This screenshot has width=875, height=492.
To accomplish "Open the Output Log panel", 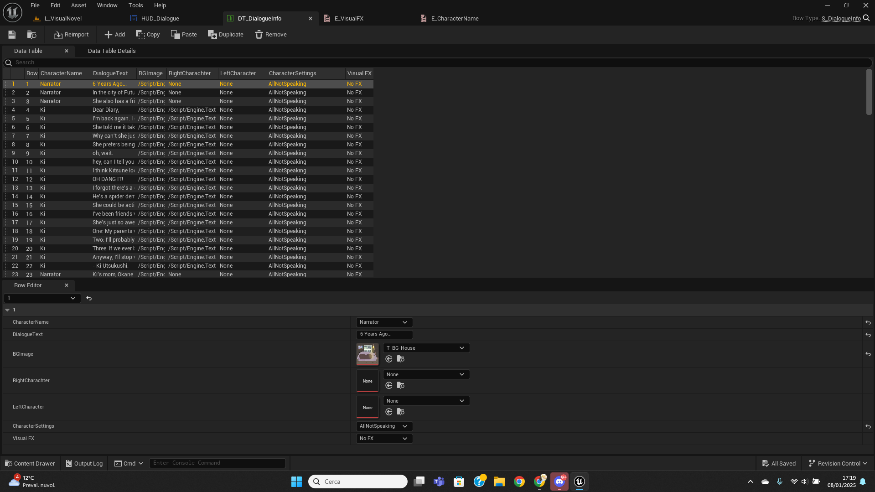I will click(84, 463).
